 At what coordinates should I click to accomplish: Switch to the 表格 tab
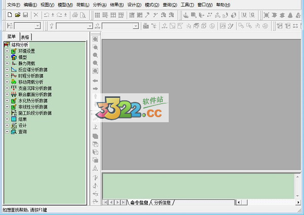(x=25, y=37)
